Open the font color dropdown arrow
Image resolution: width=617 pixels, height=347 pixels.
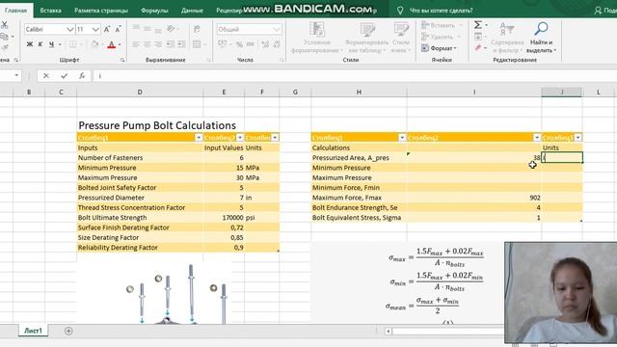120,45
